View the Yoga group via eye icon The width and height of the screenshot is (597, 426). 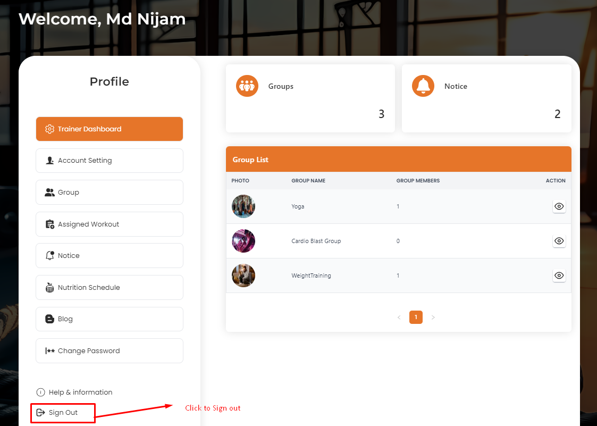click(559, 206)
